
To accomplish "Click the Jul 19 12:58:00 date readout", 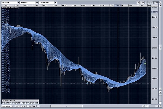I will point(8,101).
